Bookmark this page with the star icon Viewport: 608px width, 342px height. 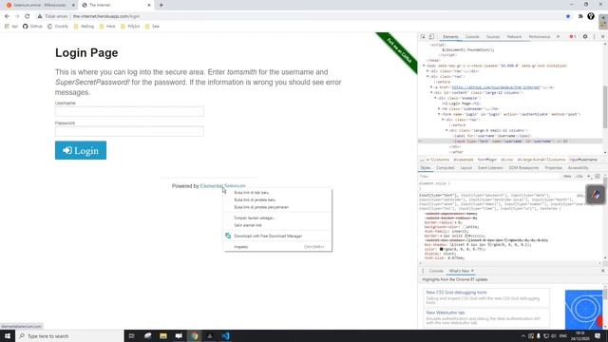click(568, 16)
